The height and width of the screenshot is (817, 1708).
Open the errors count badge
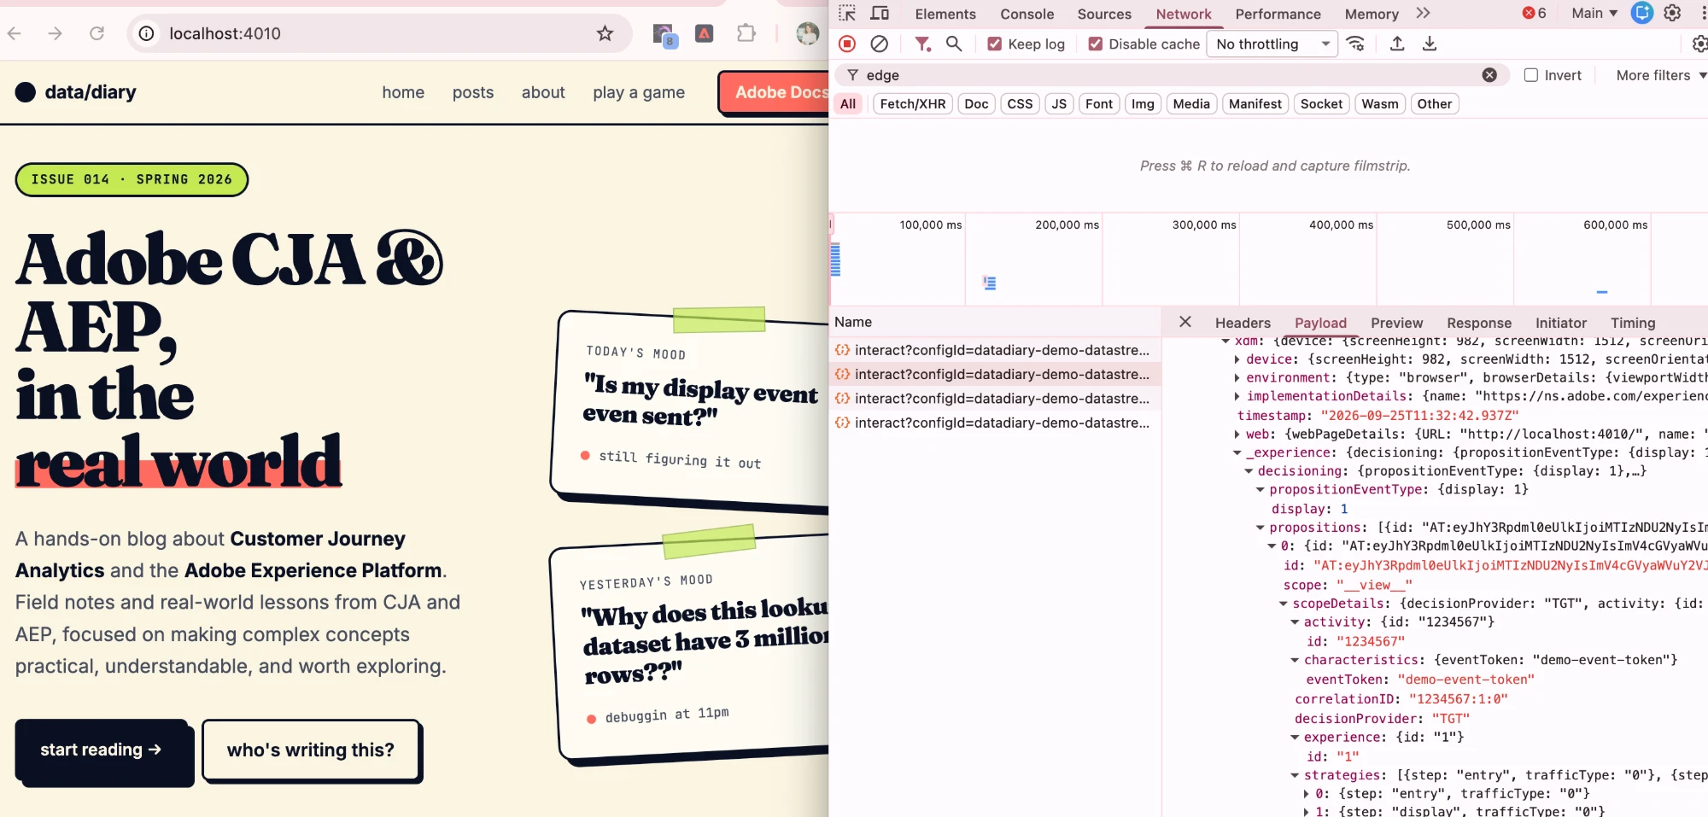pyautogui.click(x=1535, y=13)
